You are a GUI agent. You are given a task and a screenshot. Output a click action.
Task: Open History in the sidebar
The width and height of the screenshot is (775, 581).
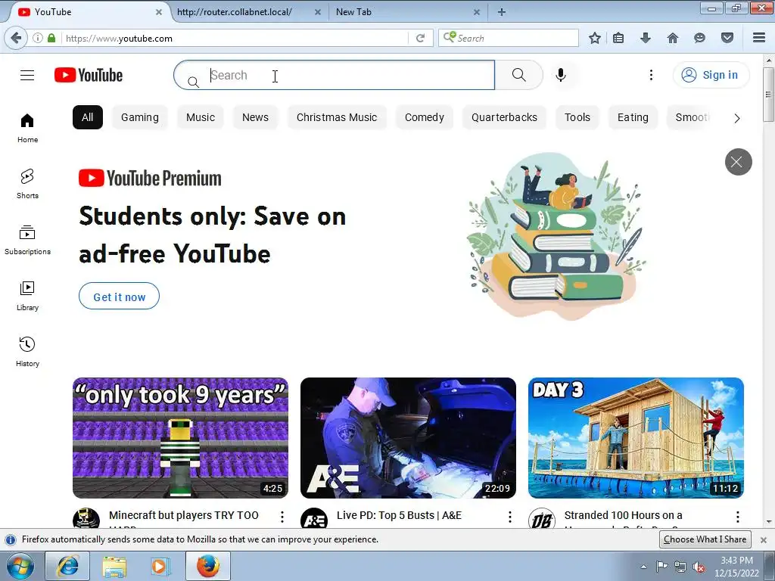(x=27, y=352)
